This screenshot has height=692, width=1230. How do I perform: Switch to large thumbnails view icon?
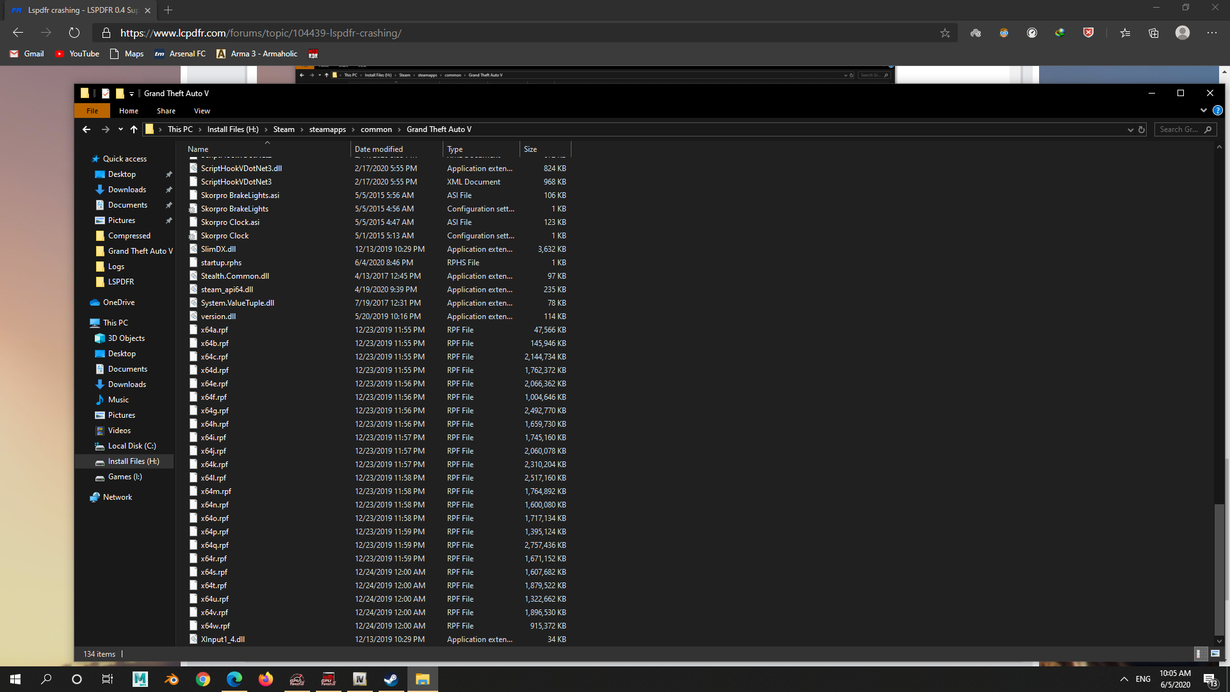pyautogui.click(x=1215, y=654)
